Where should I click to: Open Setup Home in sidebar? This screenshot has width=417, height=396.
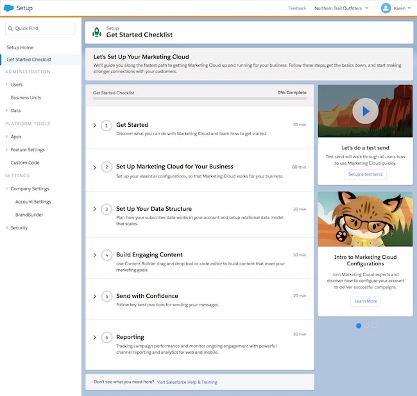20,47
